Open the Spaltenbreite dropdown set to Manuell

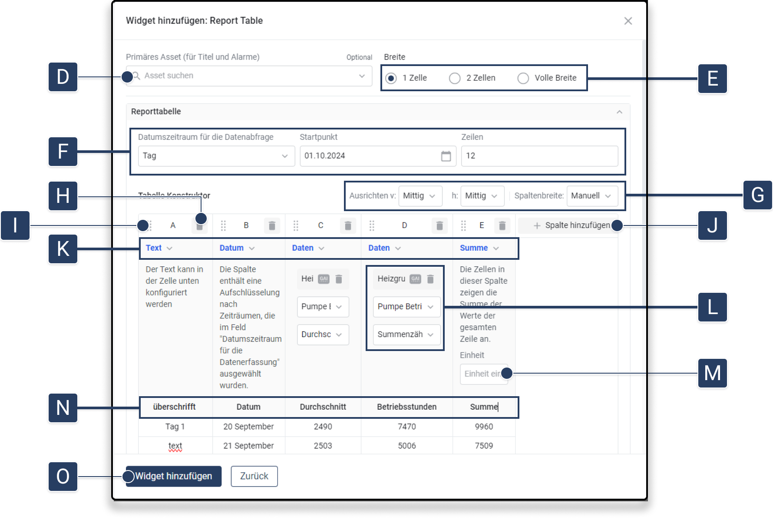click(591, 196)
